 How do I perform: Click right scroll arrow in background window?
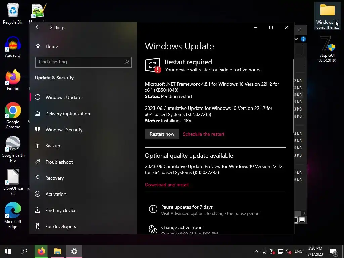point(304,213)
